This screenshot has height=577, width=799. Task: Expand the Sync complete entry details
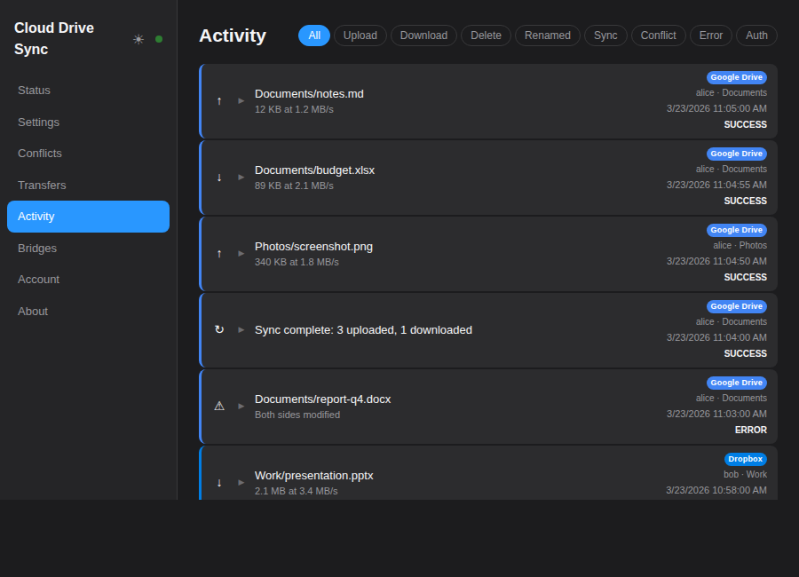241,330
